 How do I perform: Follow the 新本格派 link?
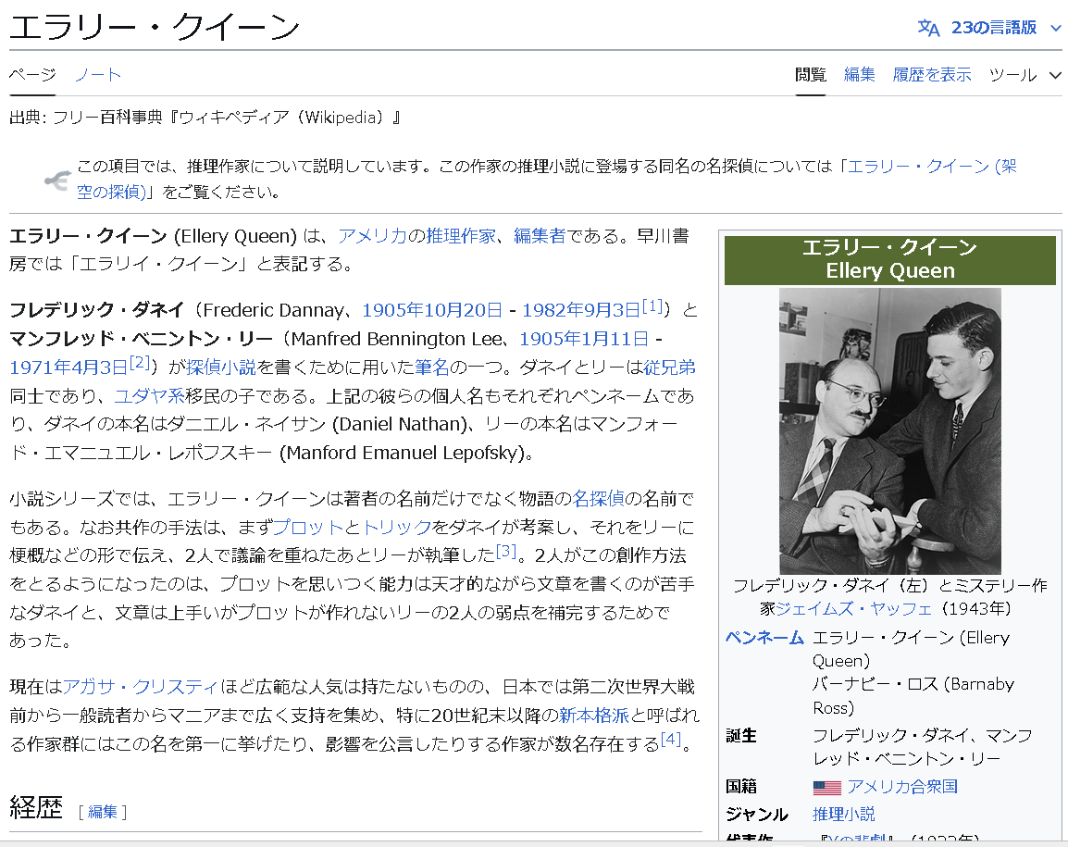[594, 715]
